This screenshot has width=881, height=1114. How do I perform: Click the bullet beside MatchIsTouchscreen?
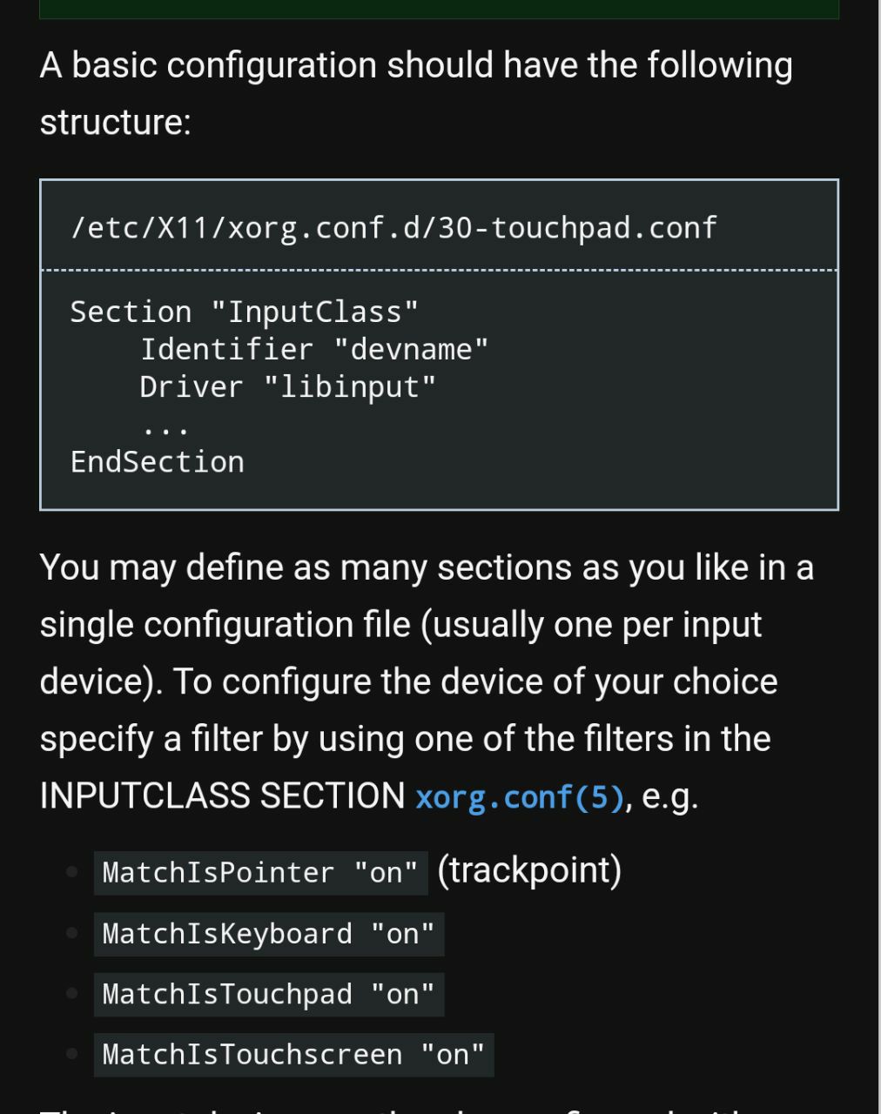point(73,1054)
